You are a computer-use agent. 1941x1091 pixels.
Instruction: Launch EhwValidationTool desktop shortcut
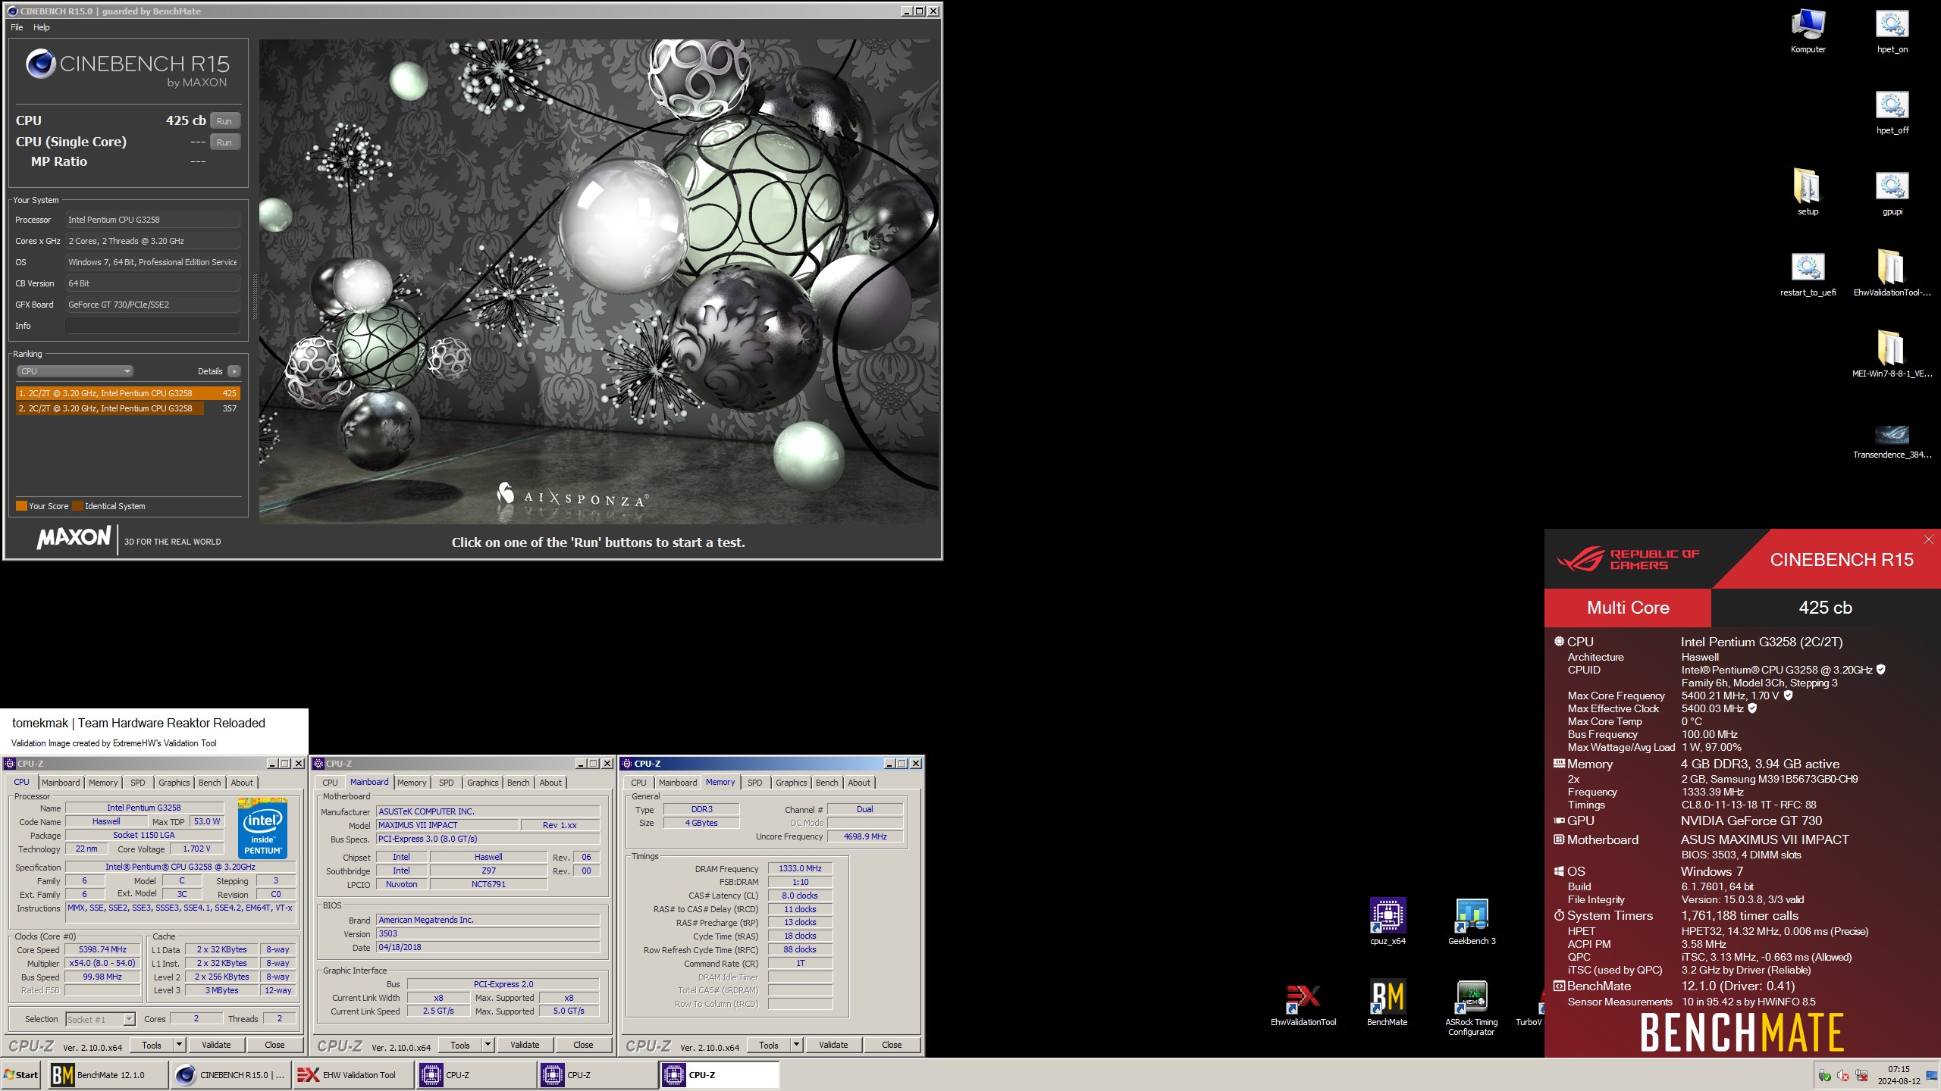click(1303, 1003)
